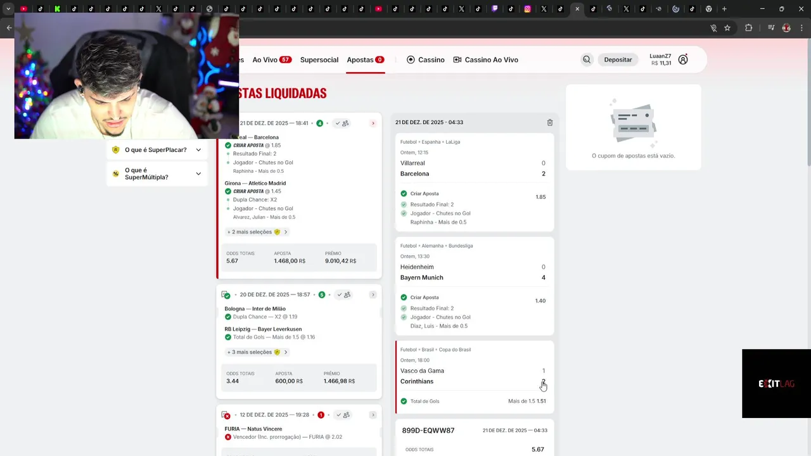Click the won status icon on 20 DE DEZ card
The width and height of the screenshot is (811, 456).
point(226,294)
